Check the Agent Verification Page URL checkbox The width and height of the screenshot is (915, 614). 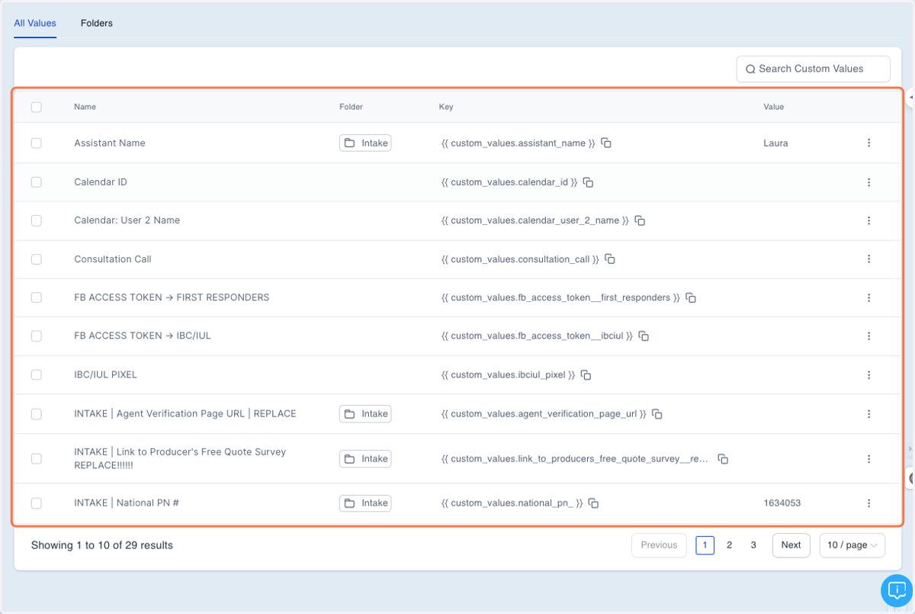coord(36,414)
